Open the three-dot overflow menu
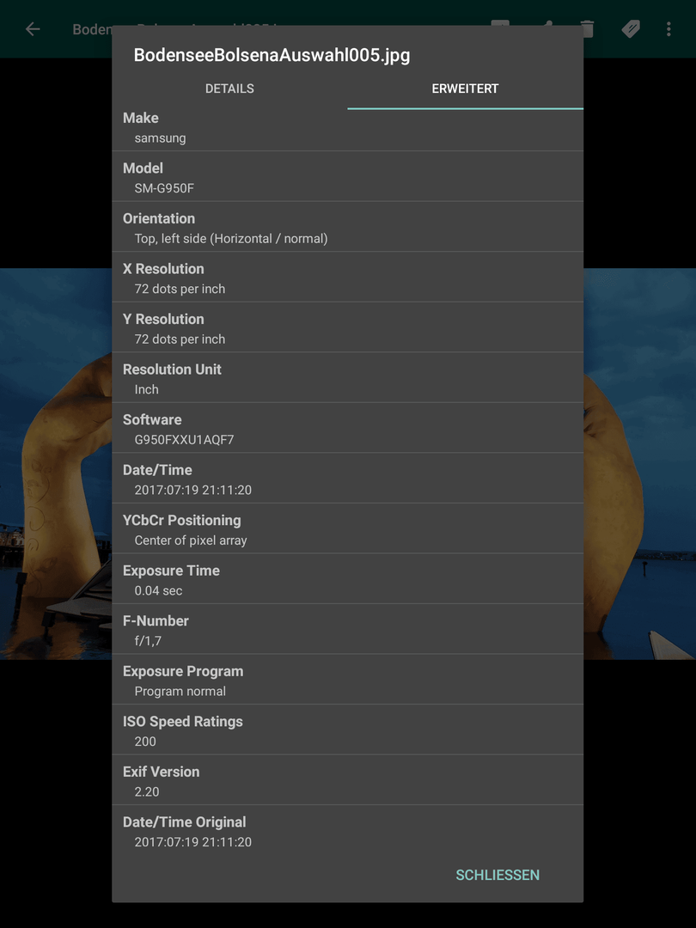Screen dimensions: 696x928 click(669, 29)
